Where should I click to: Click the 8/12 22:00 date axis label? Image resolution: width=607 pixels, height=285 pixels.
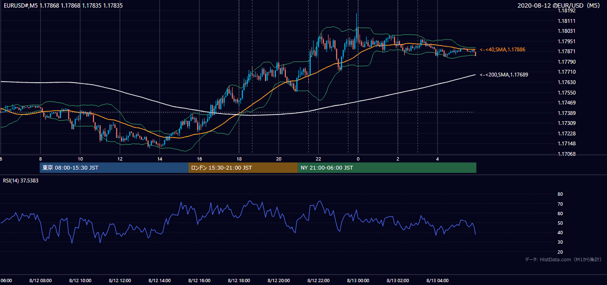coord(319,281)
